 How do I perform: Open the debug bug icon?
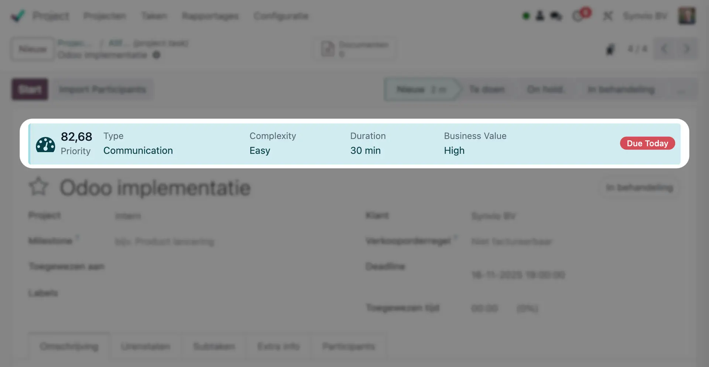click(x=610, y=49)
